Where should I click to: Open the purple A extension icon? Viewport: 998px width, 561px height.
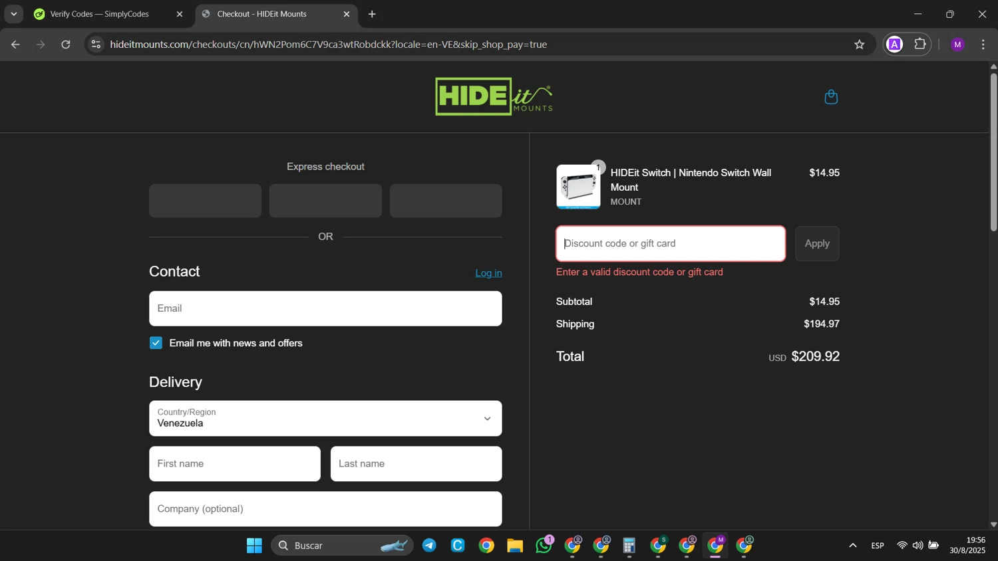(895, 45)
